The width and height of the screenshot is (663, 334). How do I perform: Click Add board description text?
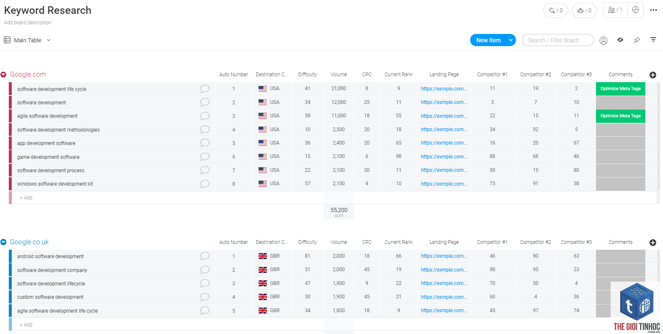[x=28, y=23]
